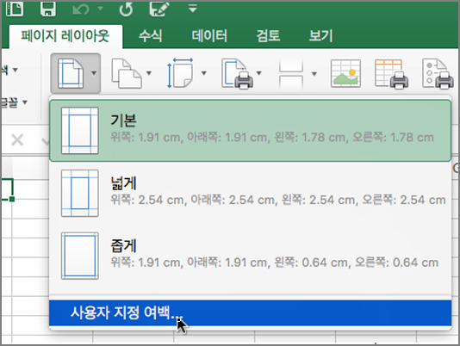The image size is (460, 346).
Task: Expand the Print Area dropdown arrow
Action: click(258, 73)
